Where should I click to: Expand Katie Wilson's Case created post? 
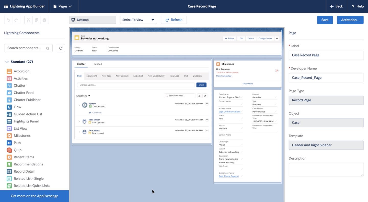point(79,132)
